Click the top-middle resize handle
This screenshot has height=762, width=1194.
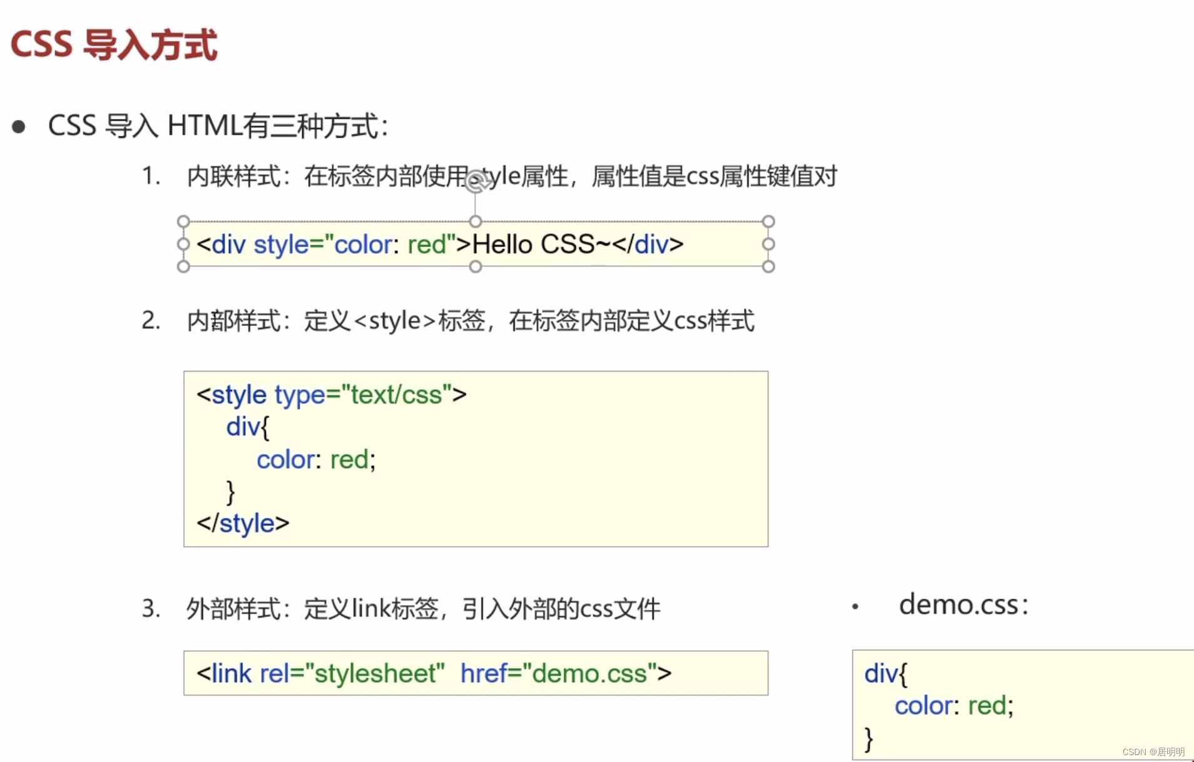475,221
